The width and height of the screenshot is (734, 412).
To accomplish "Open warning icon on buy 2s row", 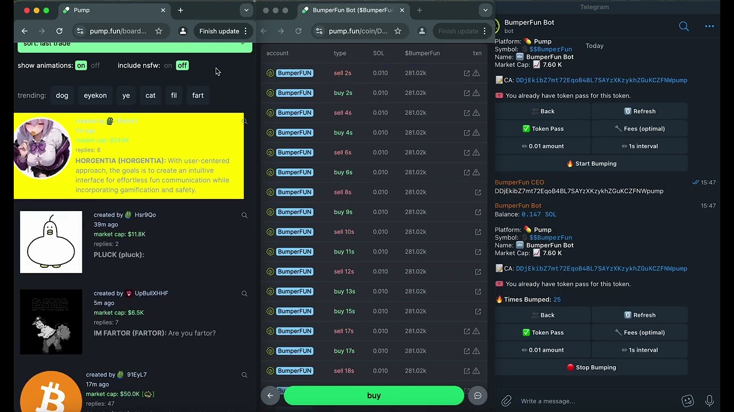I will point(476,93).
